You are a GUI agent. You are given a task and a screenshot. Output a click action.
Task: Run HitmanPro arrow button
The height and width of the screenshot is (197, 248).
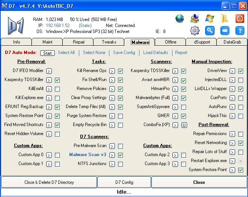(x=175, y=89)
